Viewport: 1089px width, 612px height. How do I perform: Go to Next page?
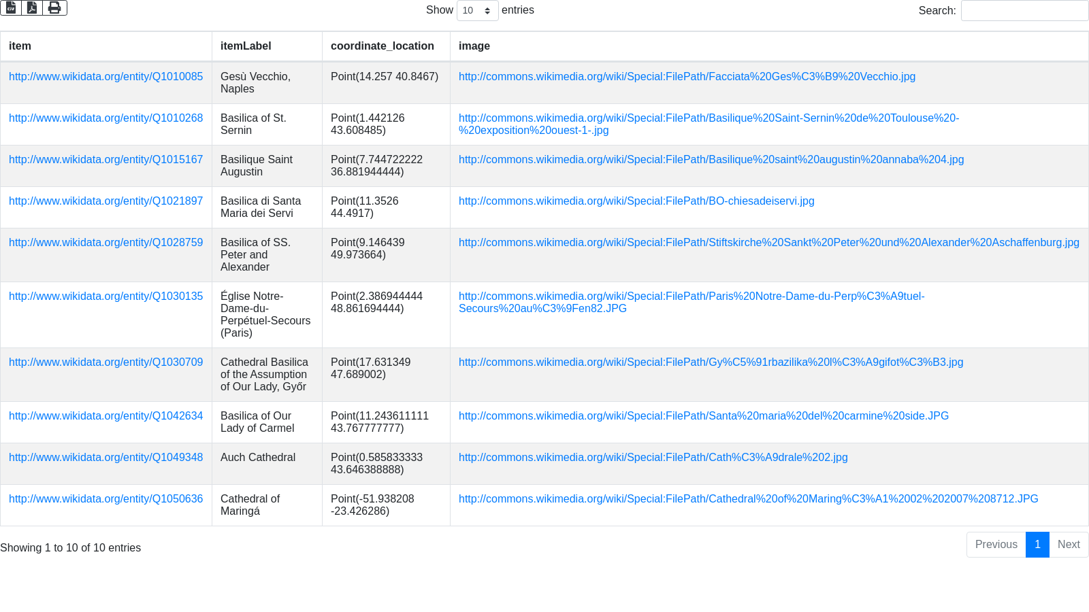1069,545
